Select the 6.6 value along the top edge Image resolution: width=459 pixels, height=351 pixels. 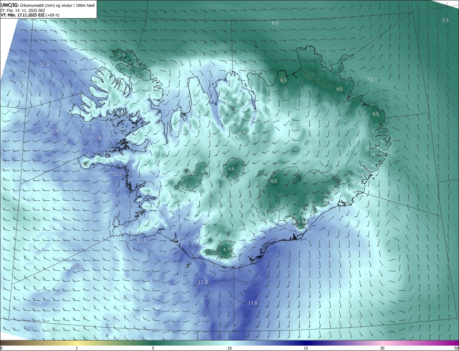[275, 23]
